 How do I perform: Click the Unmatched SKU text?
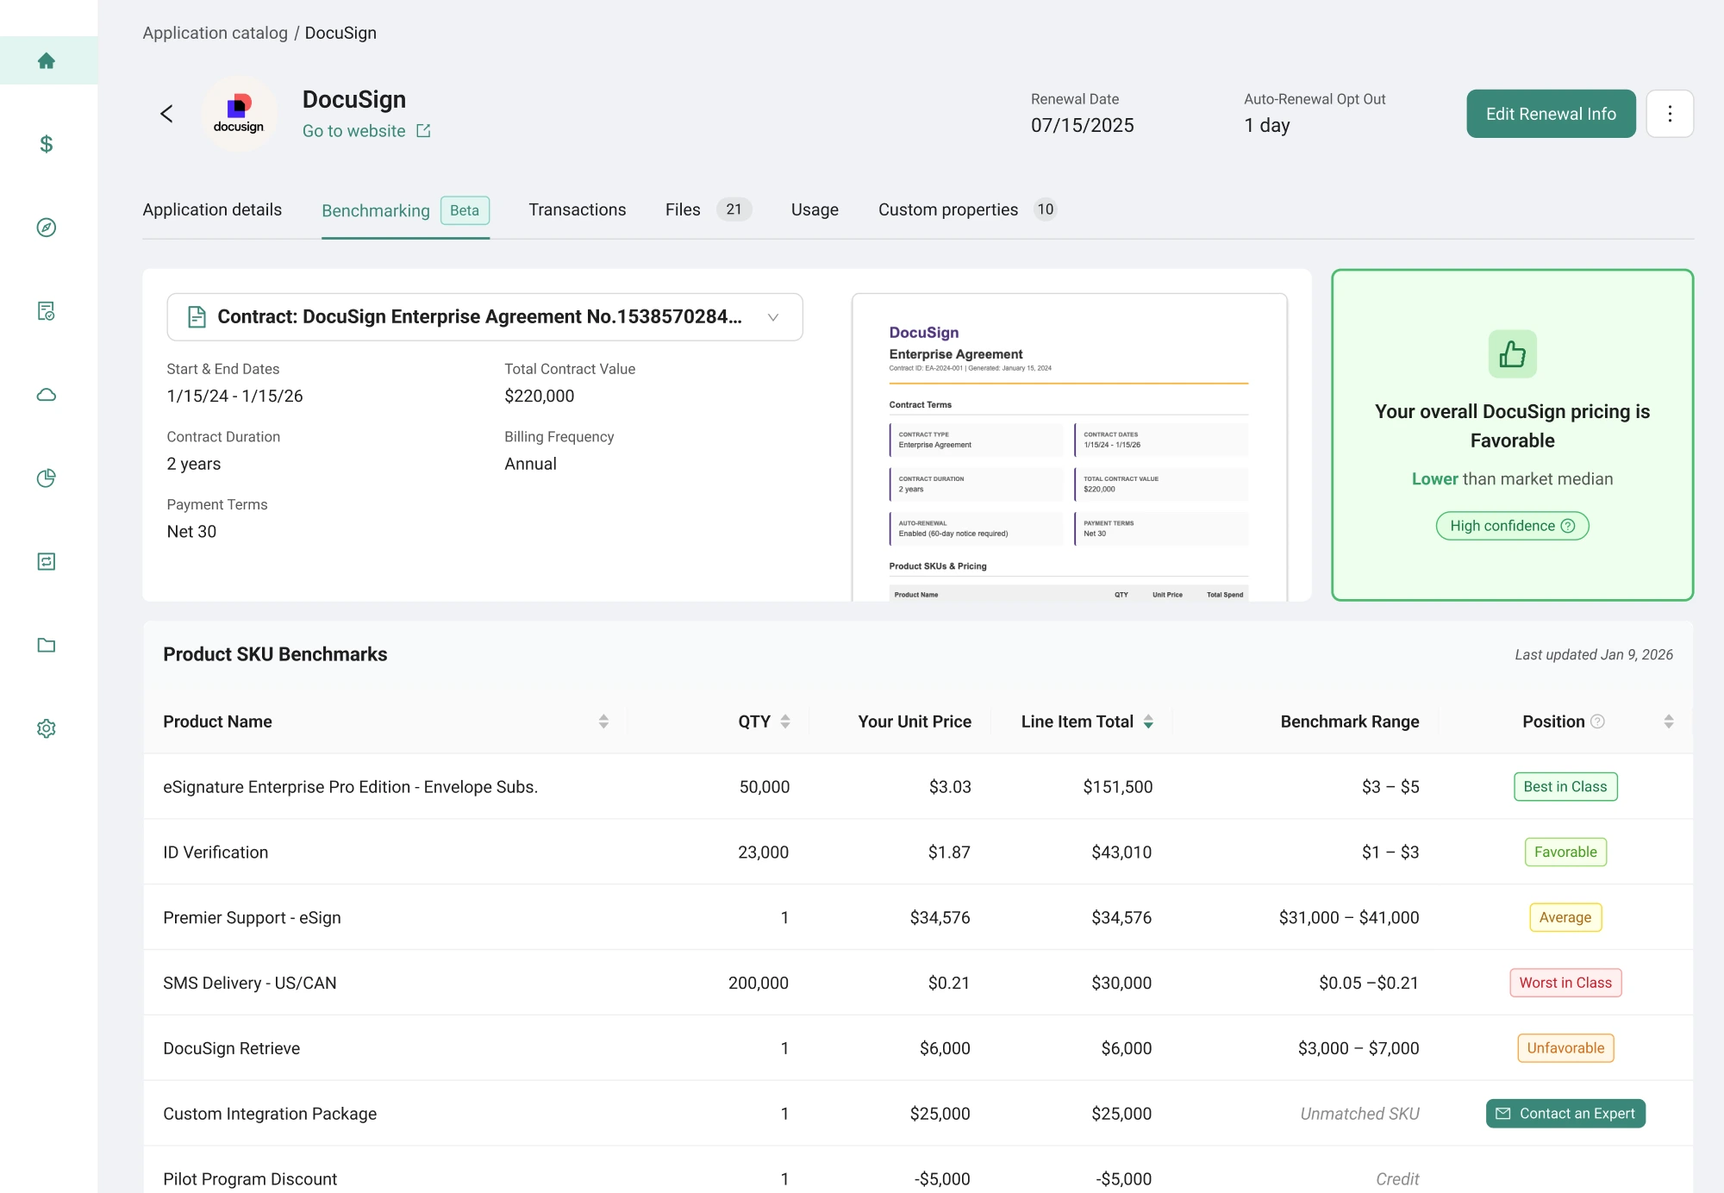tap(1359, 1114)
